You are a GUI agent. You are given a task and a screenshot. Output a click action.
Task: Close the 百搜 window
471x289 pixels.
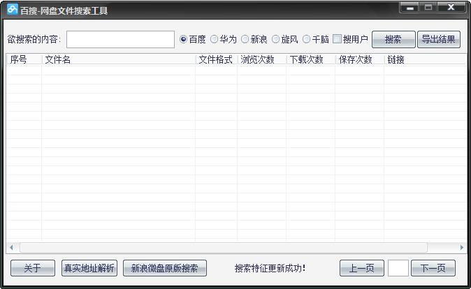pos(451,8)
